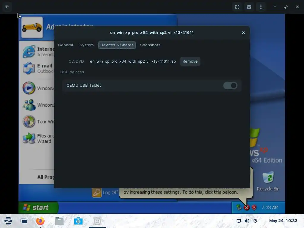Open Internet Explorer from XP start menu
This screenshot has height=228, width=304.
point(29,52)
